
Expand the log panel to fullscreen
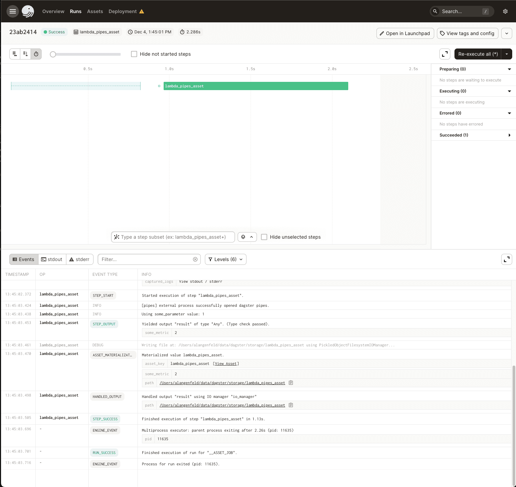point(506,259)
